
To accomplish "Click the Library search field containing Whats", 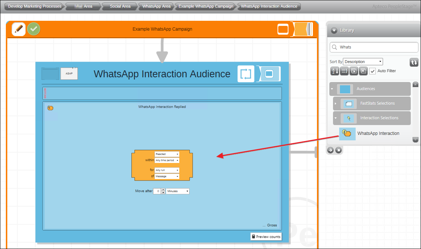I will point(374,47).
